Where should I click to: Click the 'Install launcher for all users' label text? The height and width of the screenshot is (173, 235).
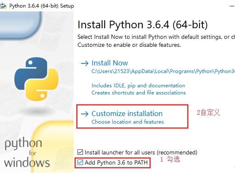[x=141, y=152]
